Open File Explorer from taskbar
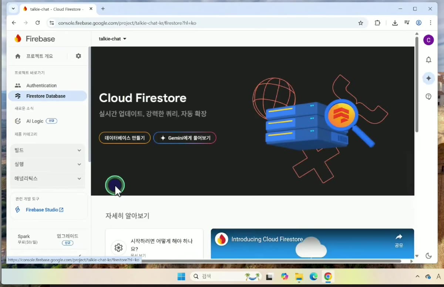The image size is (444, 287). 299,277
